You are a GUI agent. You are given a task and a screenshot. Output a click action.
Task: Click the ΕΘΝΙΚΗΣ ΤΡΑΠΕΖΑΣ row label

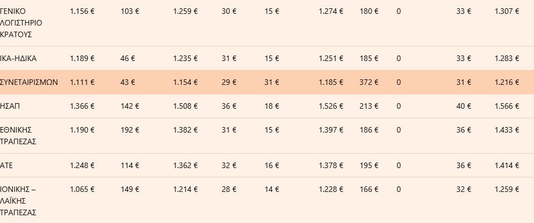click(18, 136)
